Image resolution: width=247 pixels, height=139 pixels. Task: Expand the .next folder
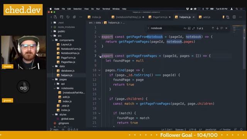51,23
